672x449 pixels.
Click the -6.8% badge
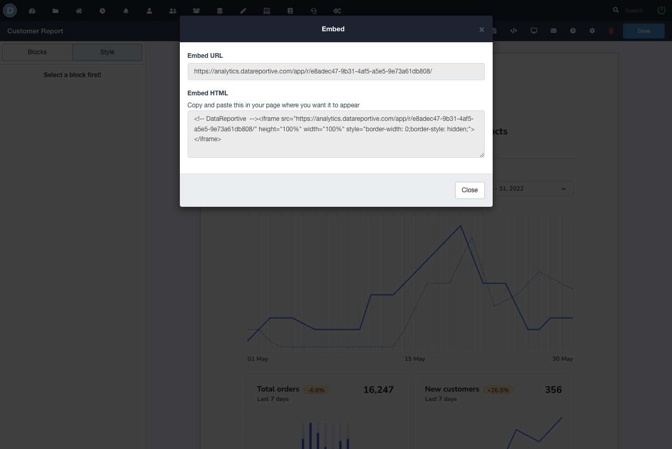tap(316, 390)
